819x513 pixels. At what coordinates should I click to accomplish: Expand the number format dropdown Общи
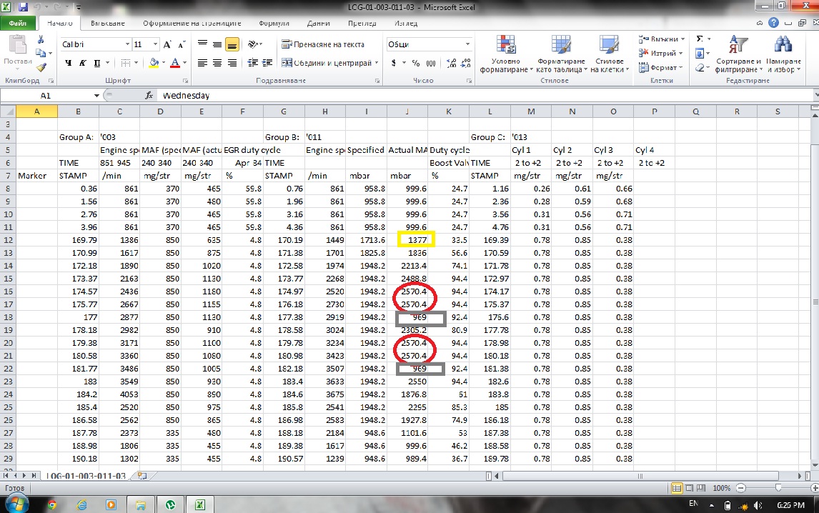point(467,44)
